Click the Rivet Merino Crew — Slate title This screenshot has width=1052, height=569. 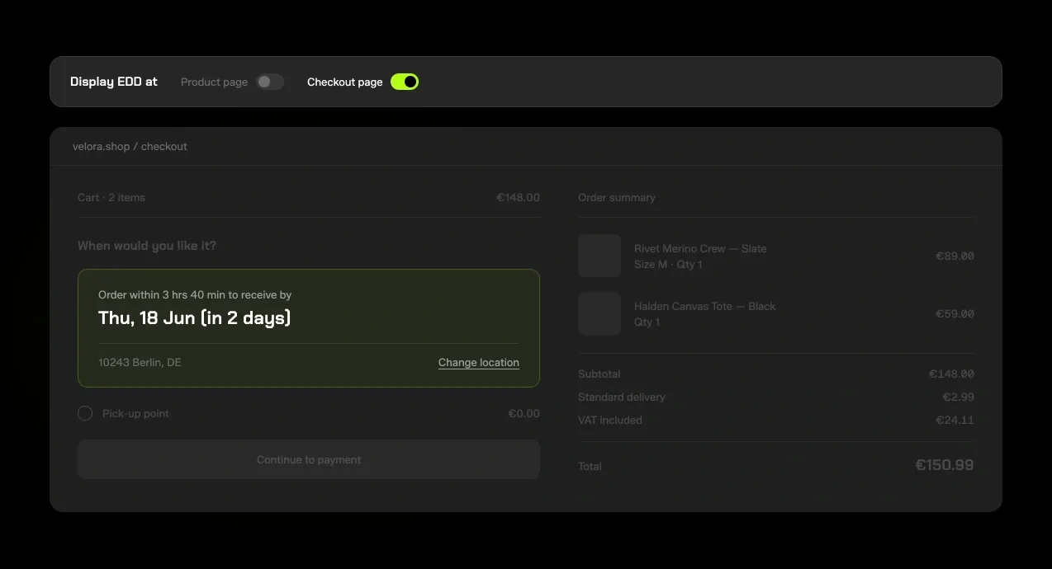(700, 248)
